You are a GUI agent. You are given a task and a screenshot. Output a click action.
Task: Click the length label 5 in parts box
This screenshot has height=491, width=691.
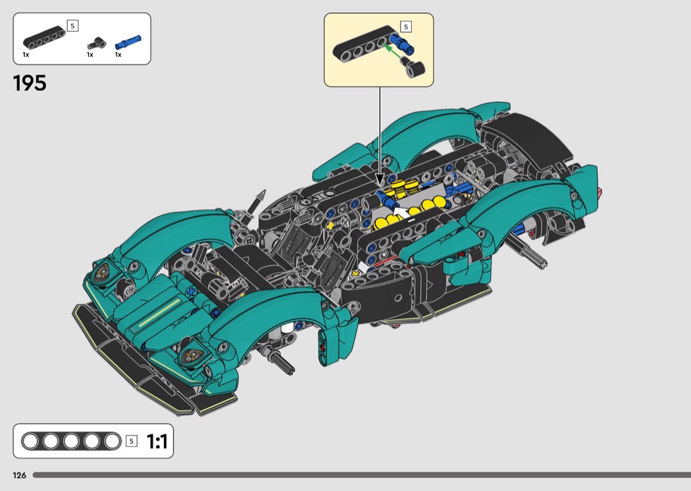pos(72,26)
